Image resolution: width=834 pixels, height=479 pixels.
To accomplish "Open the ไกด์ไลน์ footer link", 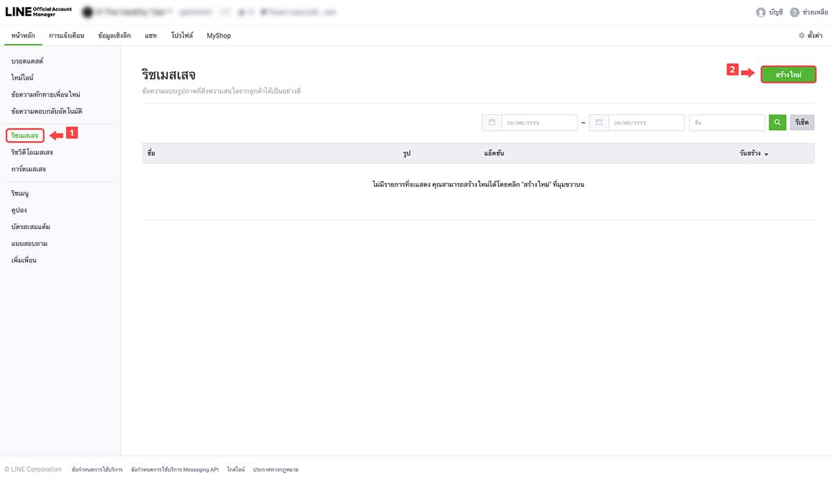I will click(x=236, y=470).
